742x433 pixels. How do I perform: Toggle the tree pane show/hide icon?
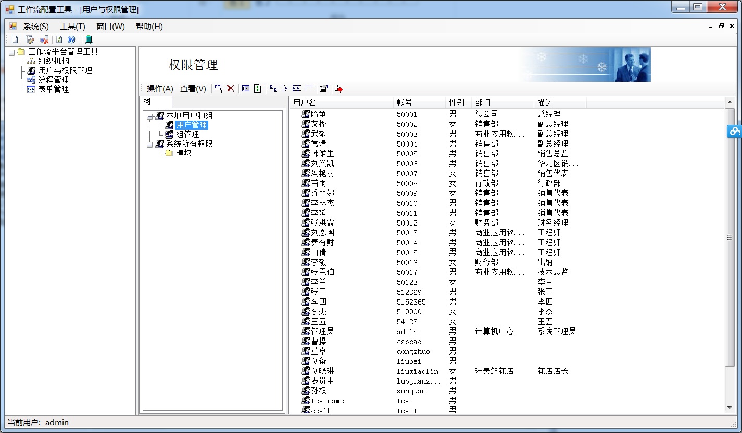point(246,88)
